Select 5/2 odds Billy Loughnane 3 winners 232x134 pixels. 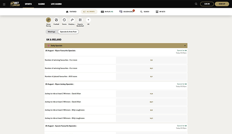[151, 110]
